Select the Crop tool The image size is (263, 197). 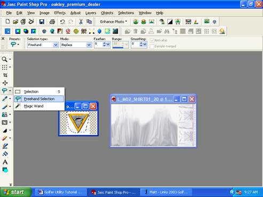[5, 75]
